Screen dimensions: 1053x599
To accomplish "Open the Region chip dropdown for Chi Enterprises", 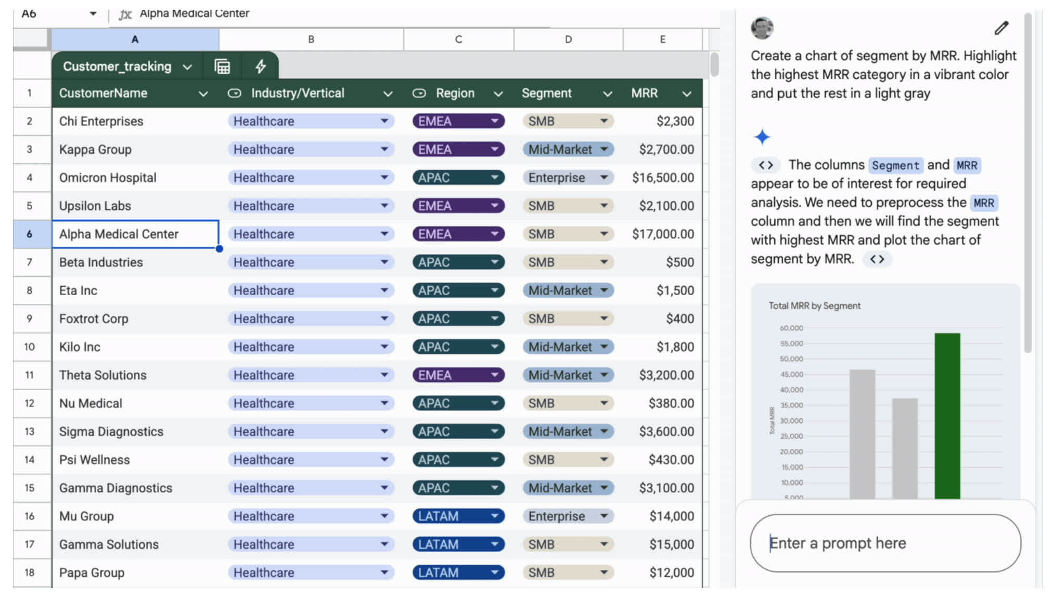I will [x=494, y=121].
